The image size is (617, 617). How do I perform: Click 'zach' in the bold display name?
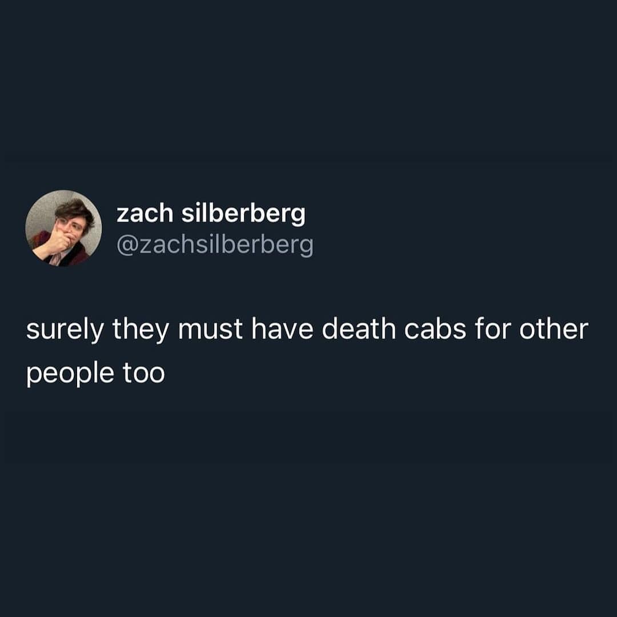145,213
